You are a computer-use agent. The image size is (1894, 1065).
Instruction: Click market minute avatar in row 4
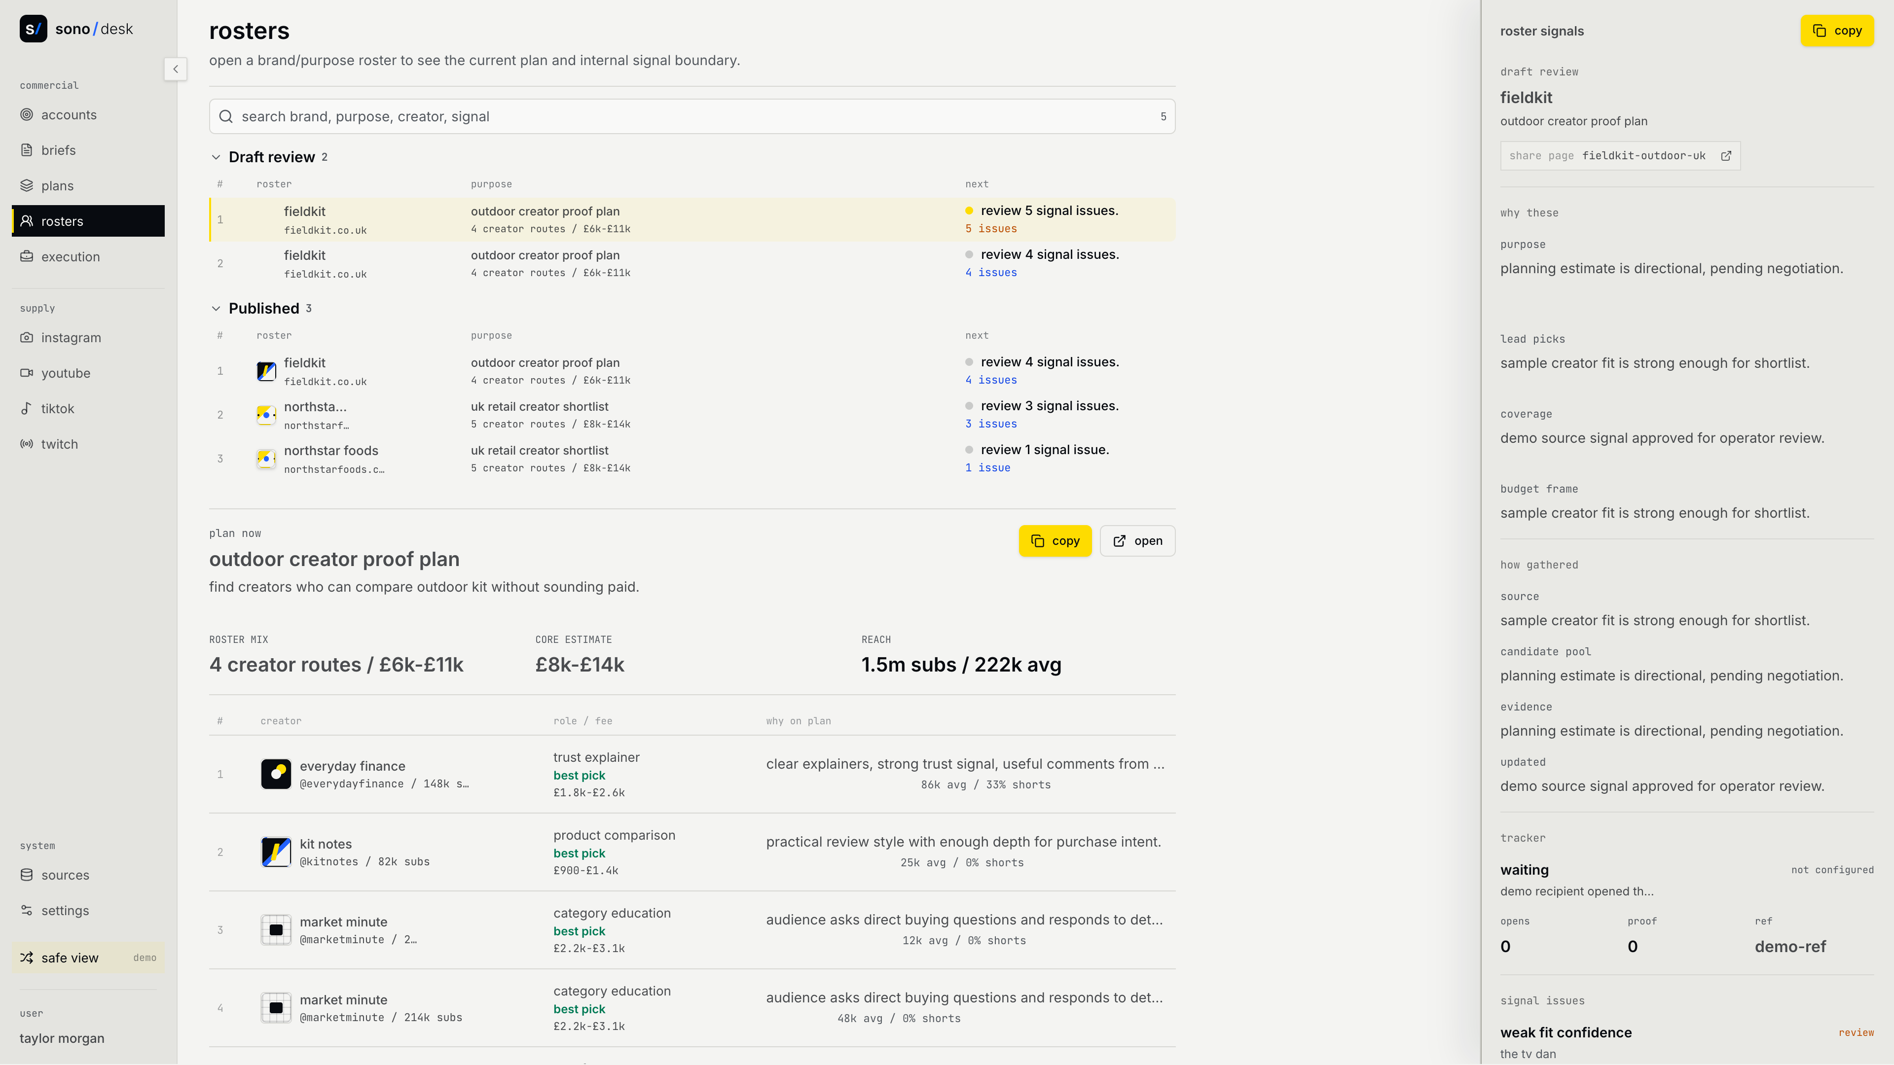pyautogui.click(x=276, y=1008)
